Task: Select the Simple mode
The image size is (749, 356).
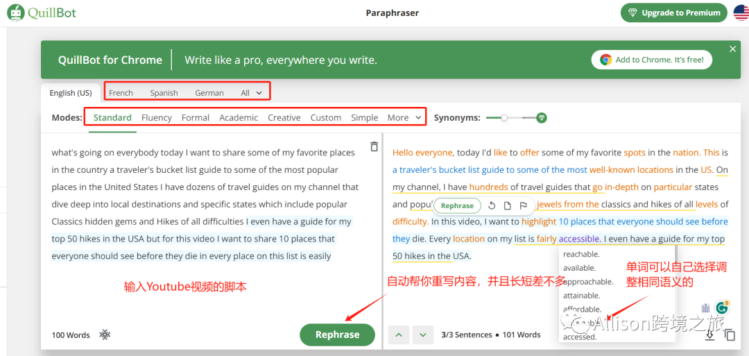Action: tap(365, 117)
